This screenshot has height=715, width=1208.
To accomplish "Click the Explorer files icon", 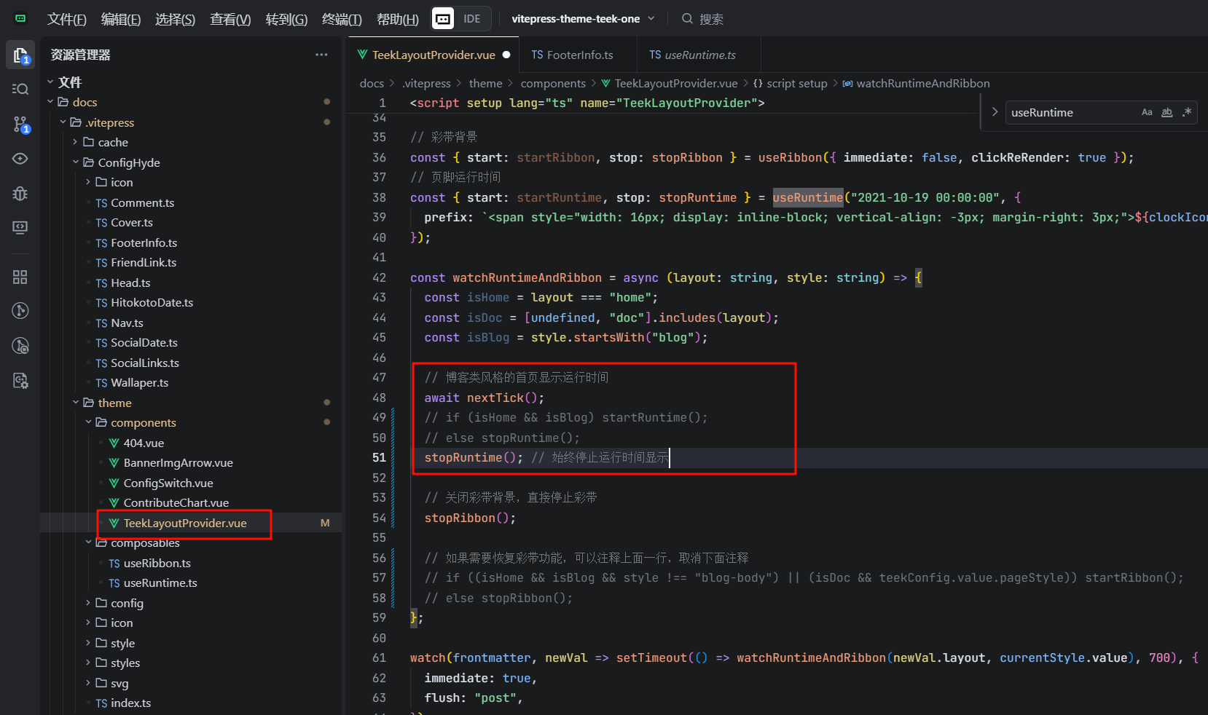I will (x=20, y=55).
